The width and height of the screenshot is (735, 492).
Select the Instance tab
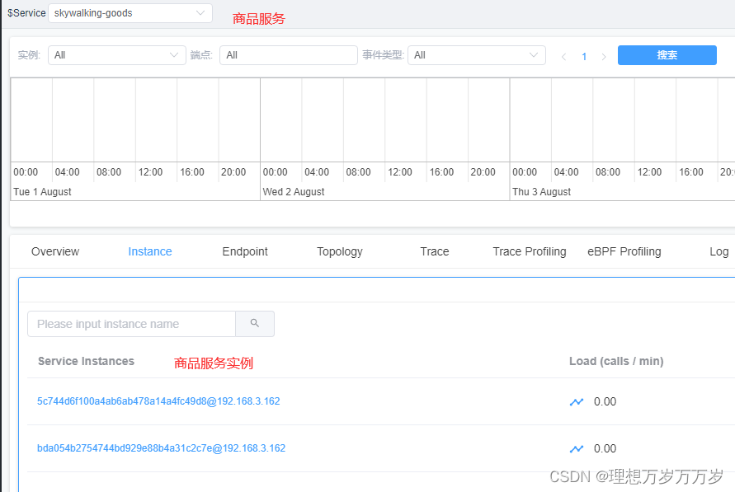coord(150,251)
